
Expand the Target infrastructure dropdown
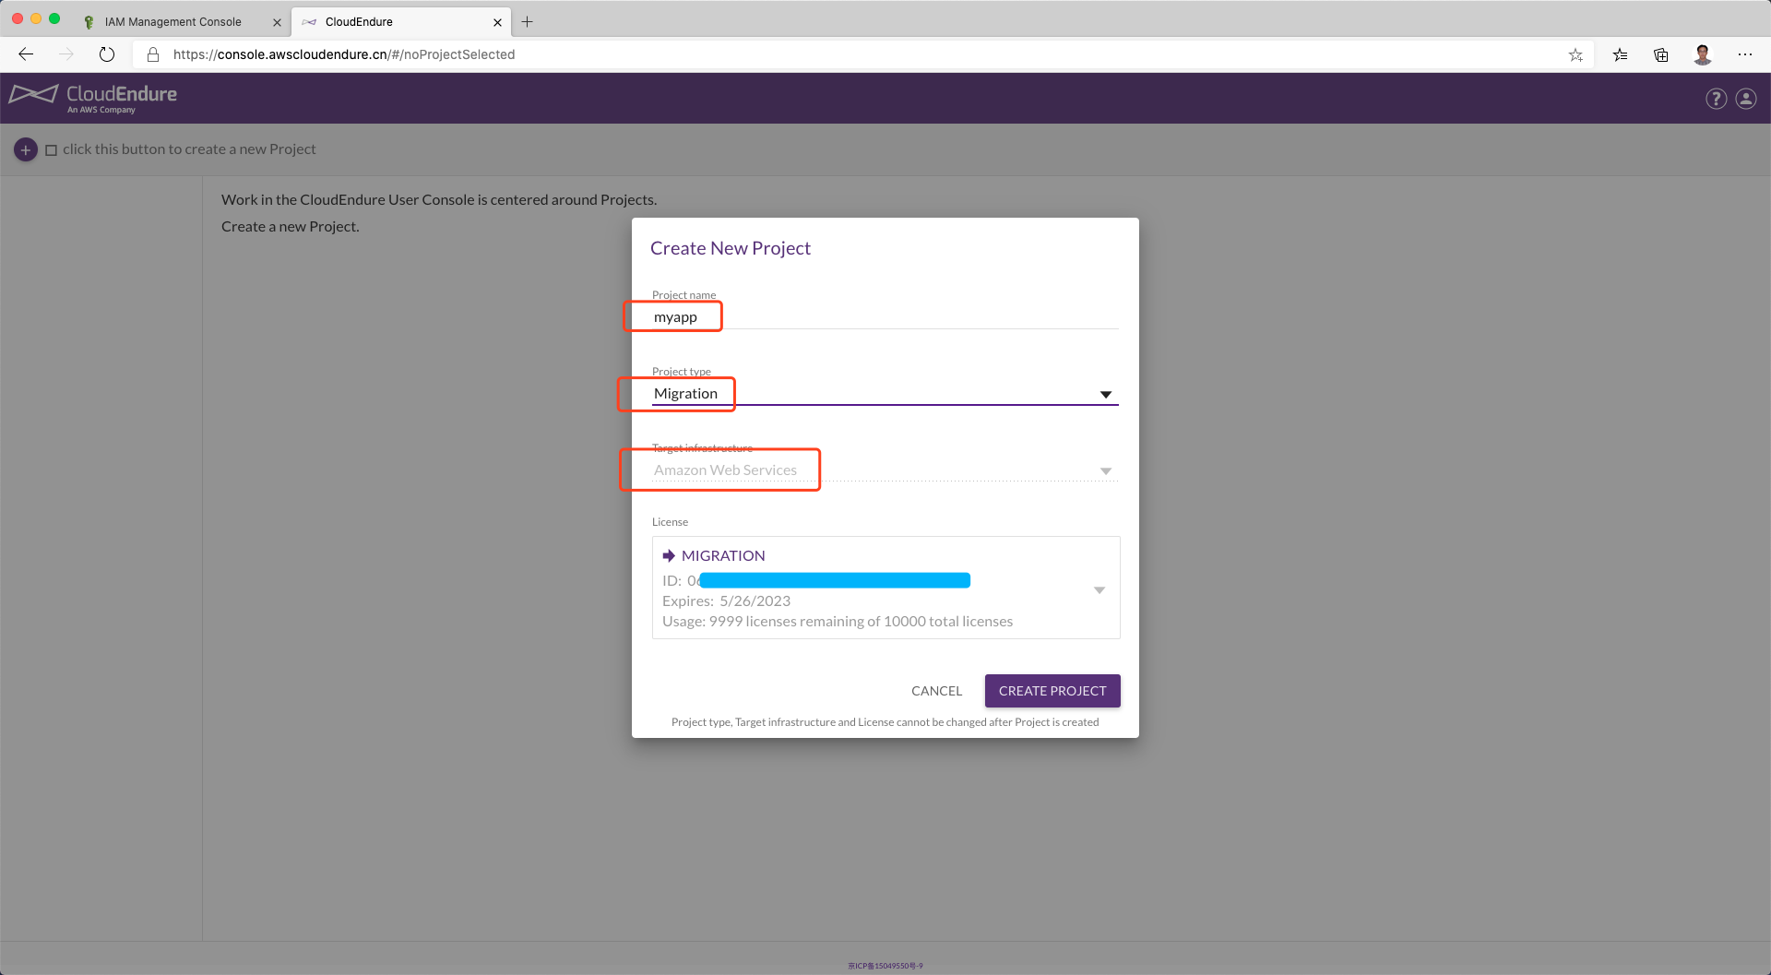tap(1105, 471)
